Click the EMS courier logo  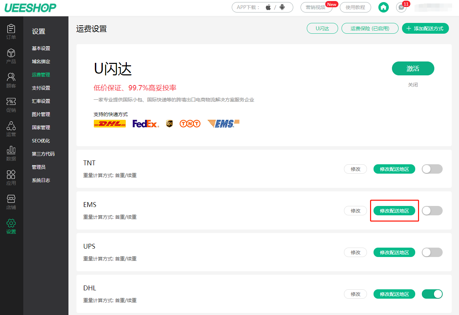[x=223, y=123]
